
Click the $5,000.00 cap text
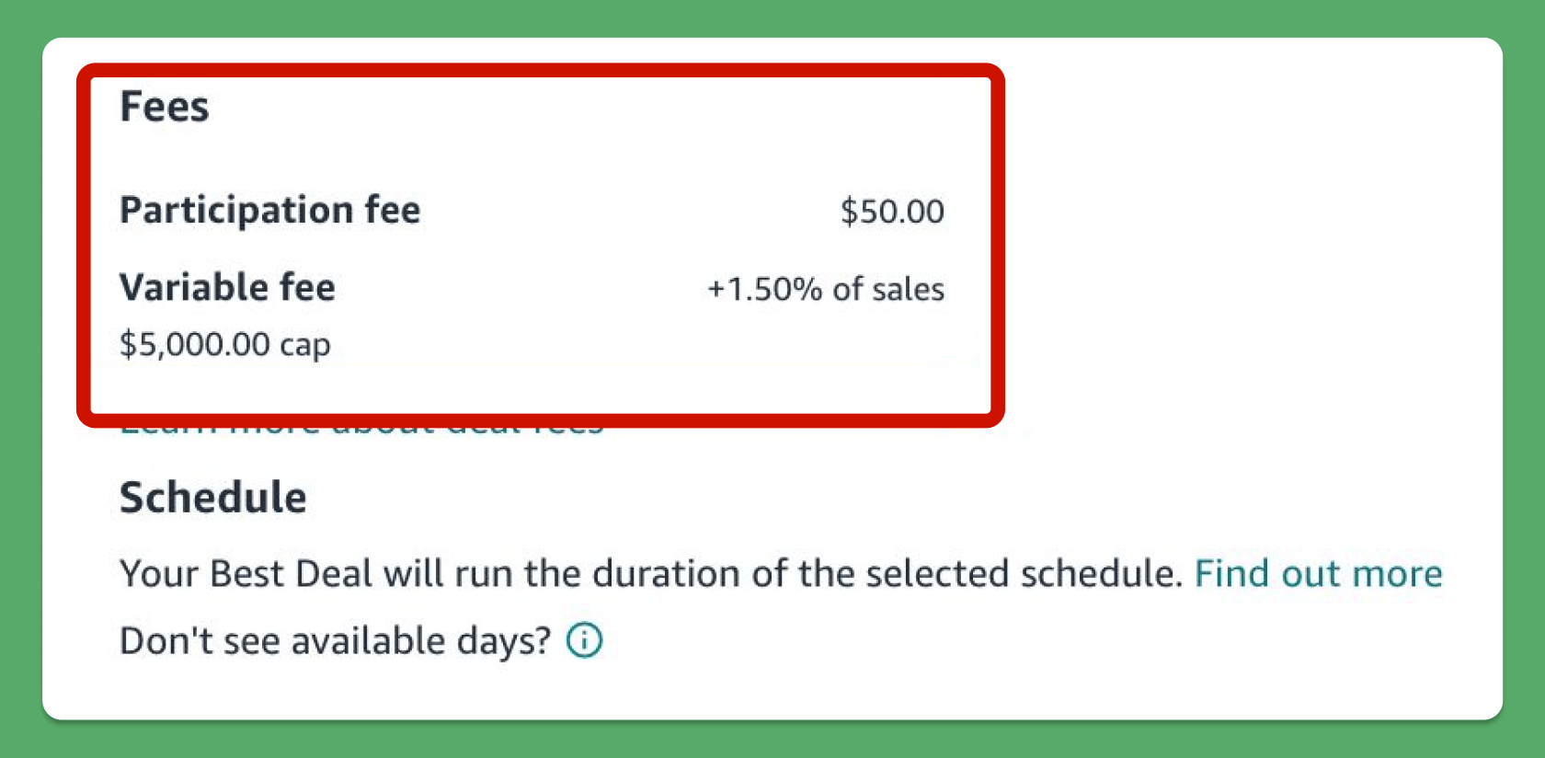click(x=224, y=345)
